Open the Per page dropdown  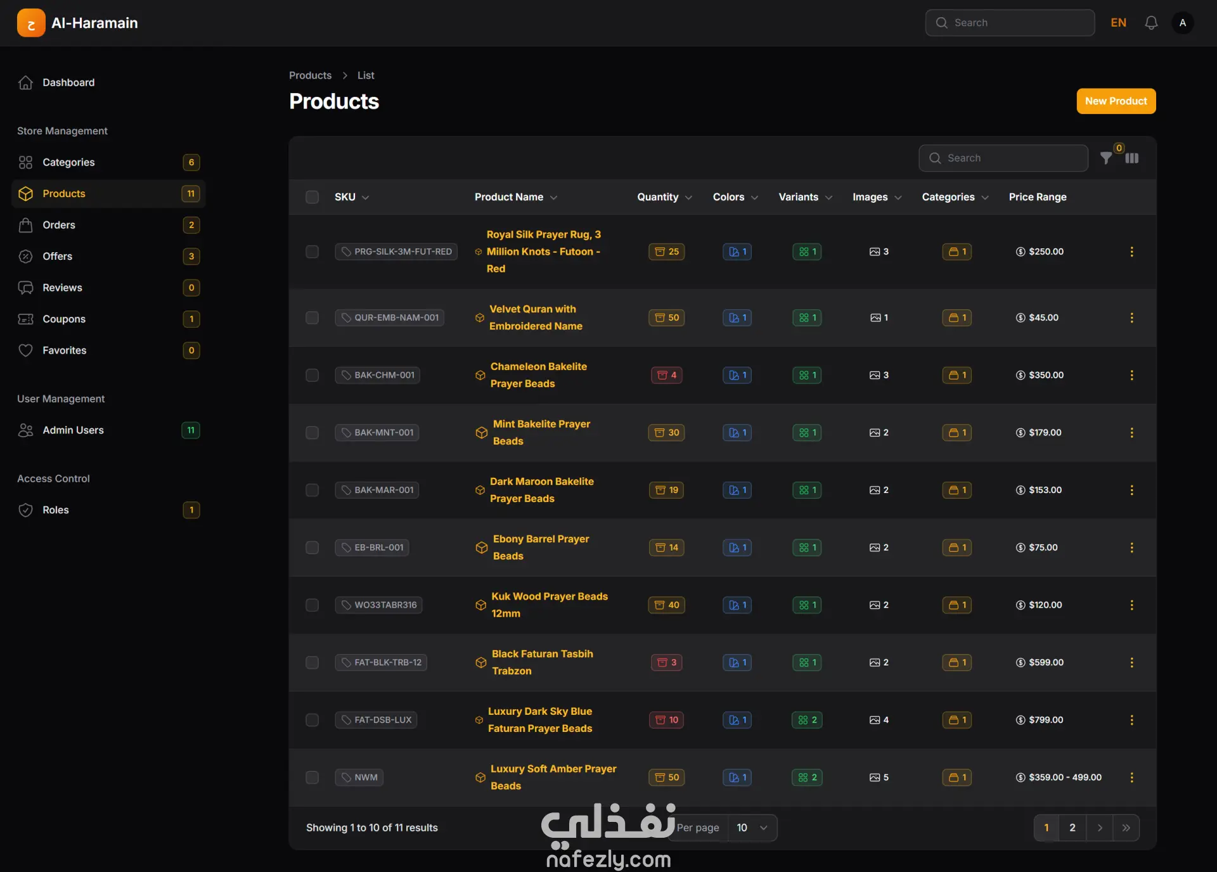(x=752, y=828)
